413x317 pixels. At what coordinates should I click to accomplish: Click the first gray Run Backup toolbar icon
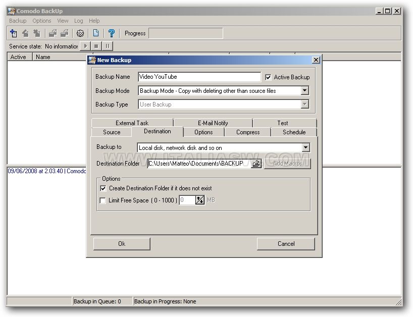pyautogui.click(x=53, y=33)
